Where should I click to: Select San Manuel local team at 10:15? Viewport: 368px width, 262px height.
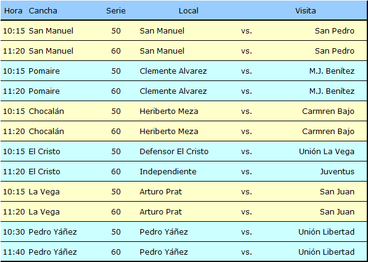(162, 31)
